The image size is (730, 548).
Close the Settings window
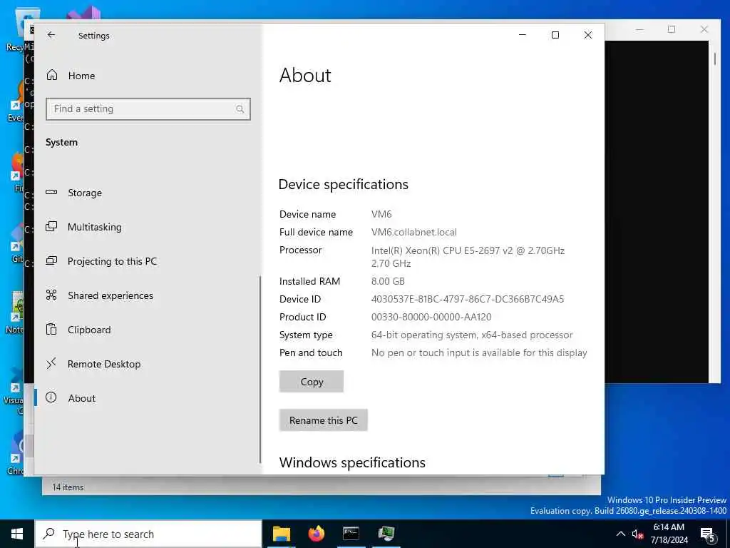[x=588, y=35]
